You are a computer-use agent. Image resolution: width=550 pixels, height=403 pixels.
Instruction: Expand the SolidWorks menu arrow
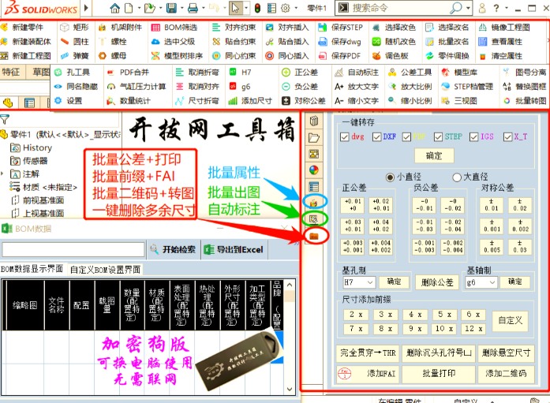click(x=86, y=8)
